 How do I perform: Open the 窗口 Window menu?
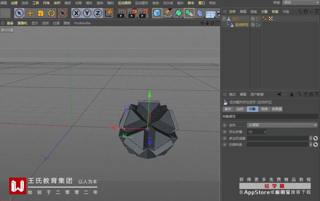[202, 3]
